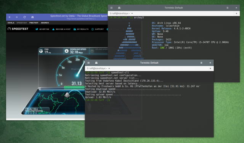Add a new terminal in rear Terminix window
This screenshot has height=143, width=244.
pyautogui.click(x=119, y=8)
